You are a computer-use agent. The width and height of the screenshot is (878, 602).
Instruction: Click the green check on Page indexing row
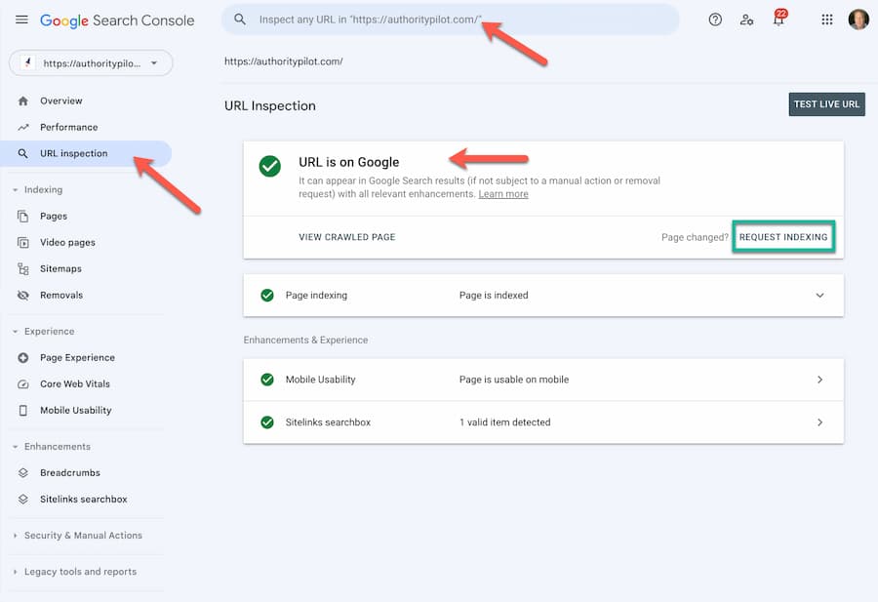point(267,295)
